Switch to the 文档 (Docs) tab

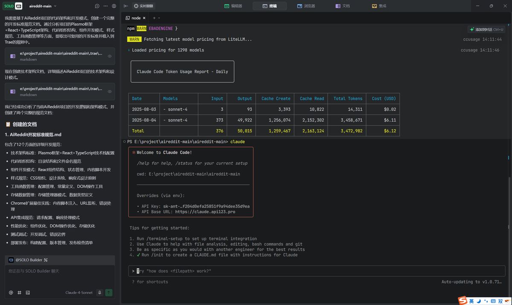point(342,6)
